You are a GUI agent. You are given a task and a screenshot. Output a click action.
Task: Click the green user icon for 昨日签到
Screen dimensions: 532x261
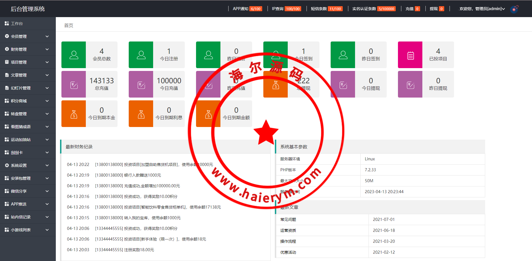point(343,55)
